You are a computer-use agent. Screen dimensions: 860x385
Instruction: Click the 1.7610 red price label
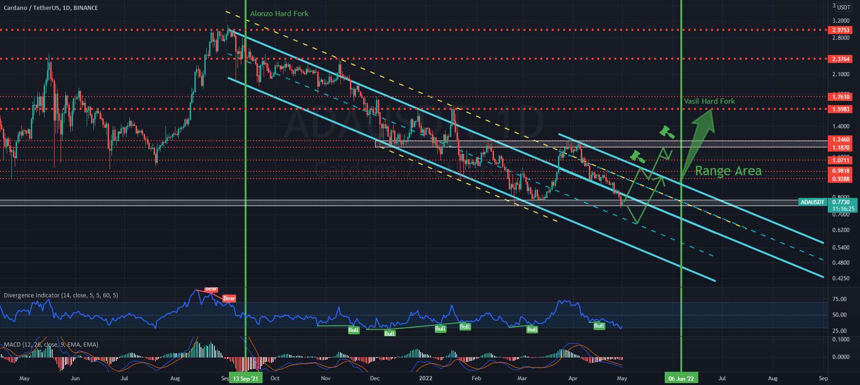coord(841,97)
